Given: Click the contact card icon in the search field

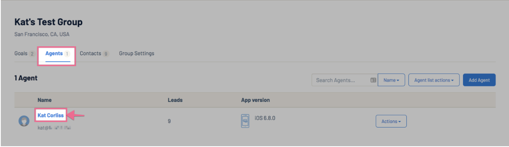Looking at the screenshot, I should point(373,80).
